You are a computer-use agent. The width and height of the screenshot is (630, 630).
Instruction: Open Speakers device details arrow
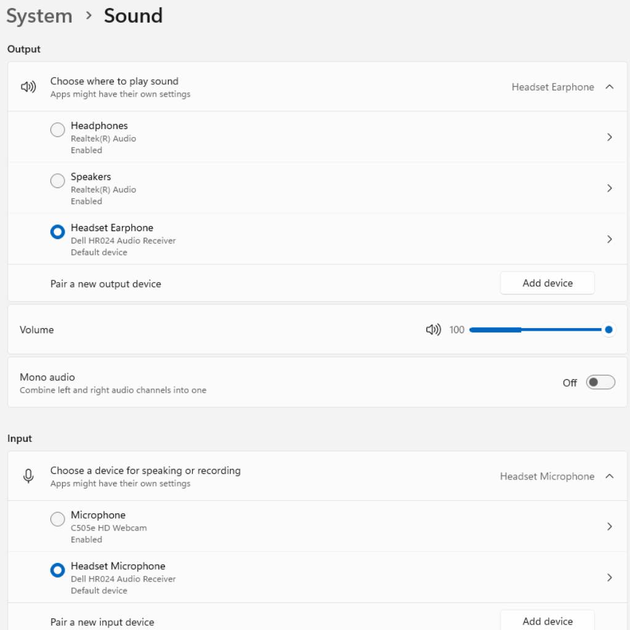click(x=610, y=188)
